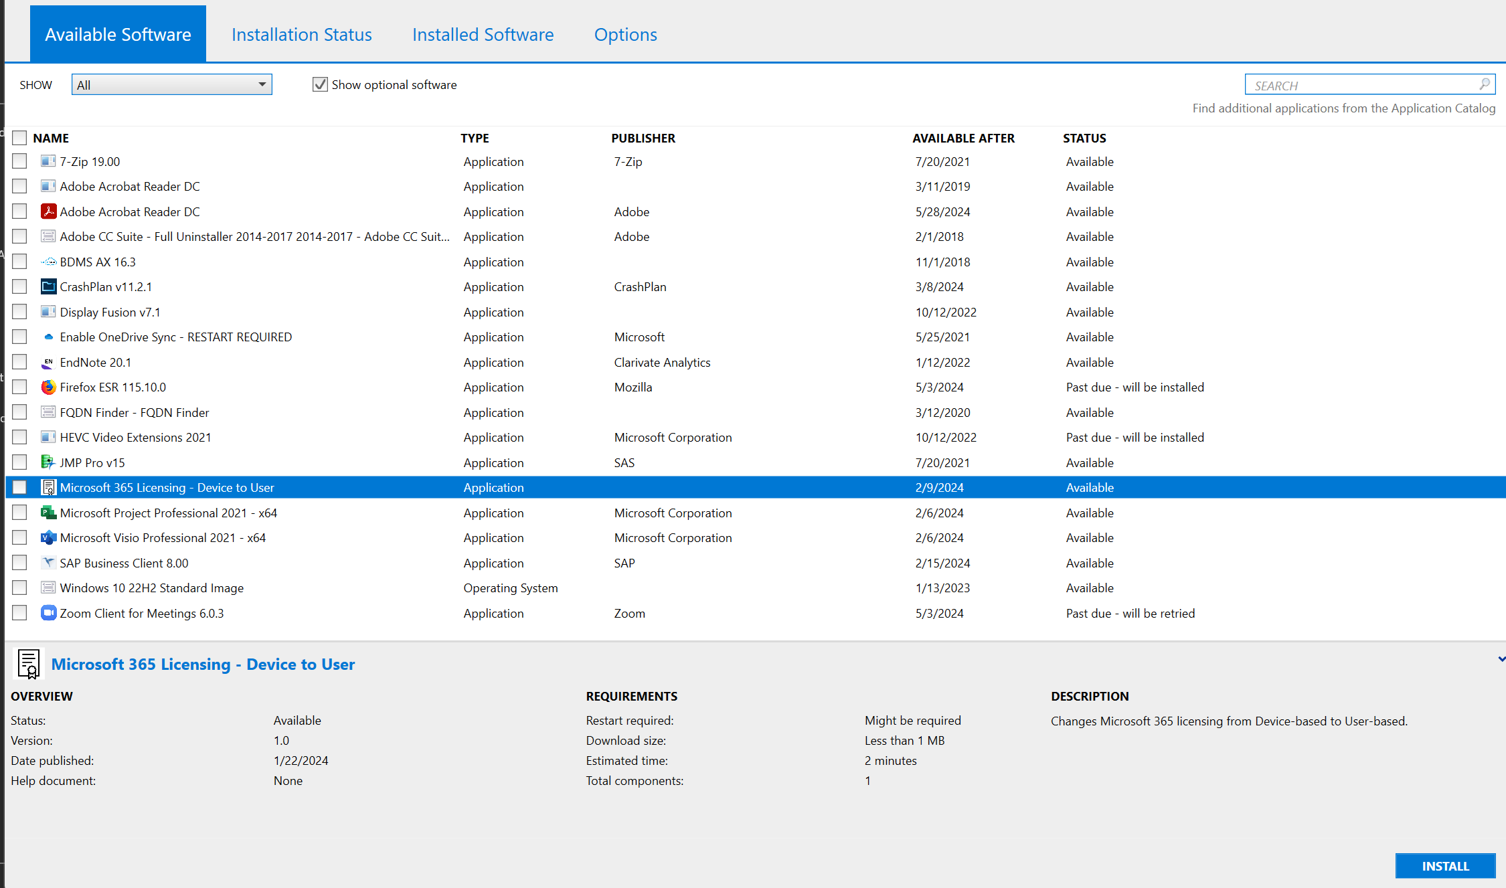The image size is (1506, 888).
Task: Open the Application Catalog link
Action: pos(1343,108)
